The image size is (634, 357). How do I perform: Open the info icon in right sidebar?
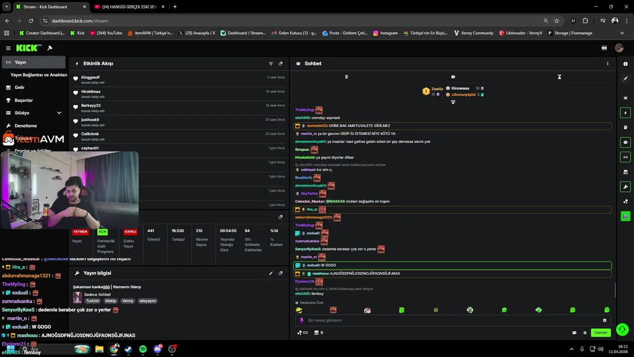(x=626, y=64)
